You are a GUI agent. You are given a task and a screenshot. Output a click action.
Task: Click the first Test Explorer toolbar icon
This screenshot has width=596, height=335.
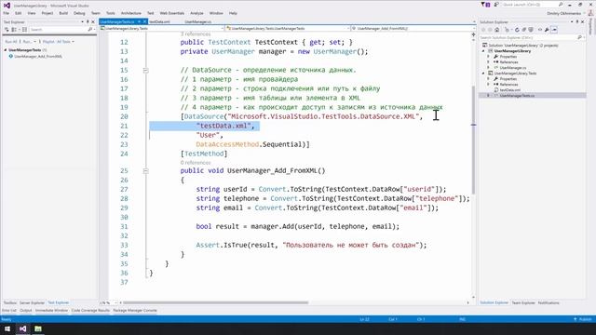[7, 30]
